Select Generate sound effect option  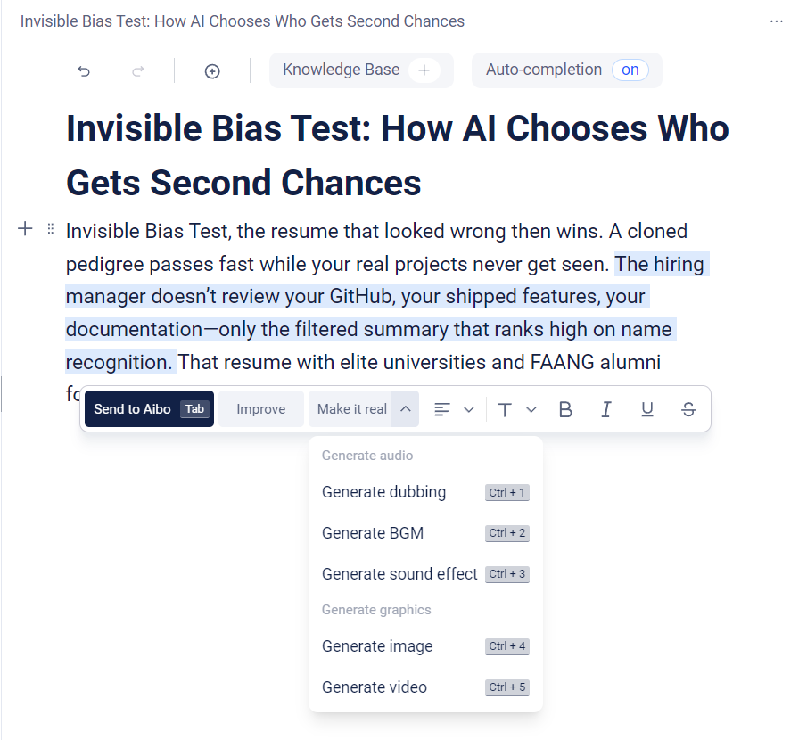[x=399, y=574]
